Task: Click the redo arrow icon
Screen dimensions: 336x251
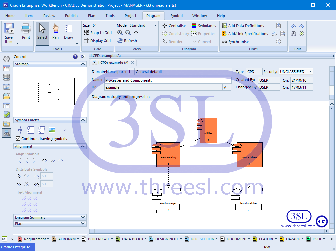Action: click(302, 26)
